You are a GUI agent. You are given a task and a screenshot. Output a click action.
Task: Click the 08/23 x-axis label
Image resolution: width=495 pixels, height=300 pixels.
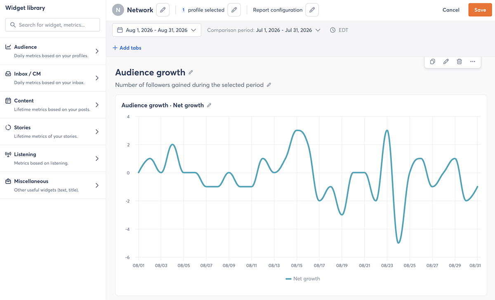(387, 265)
